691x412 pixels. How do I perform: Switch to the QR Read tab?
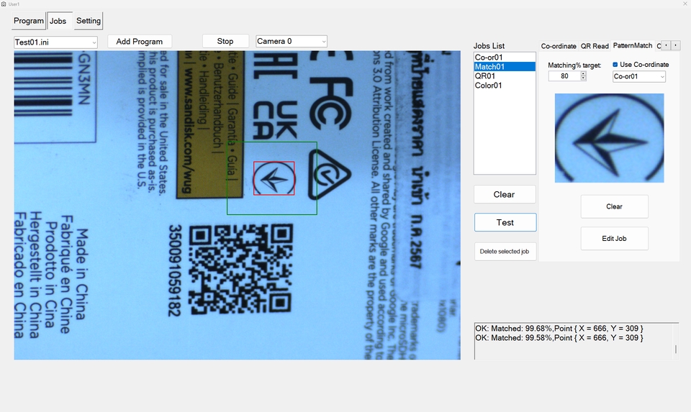pos(595,46)
